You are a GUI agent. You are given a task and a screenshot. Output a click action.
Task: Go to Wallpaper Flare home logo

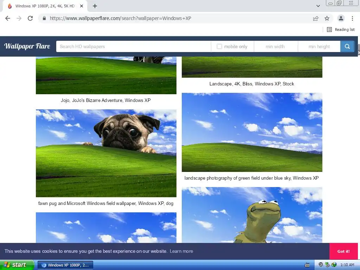click(x=27, y=46)
